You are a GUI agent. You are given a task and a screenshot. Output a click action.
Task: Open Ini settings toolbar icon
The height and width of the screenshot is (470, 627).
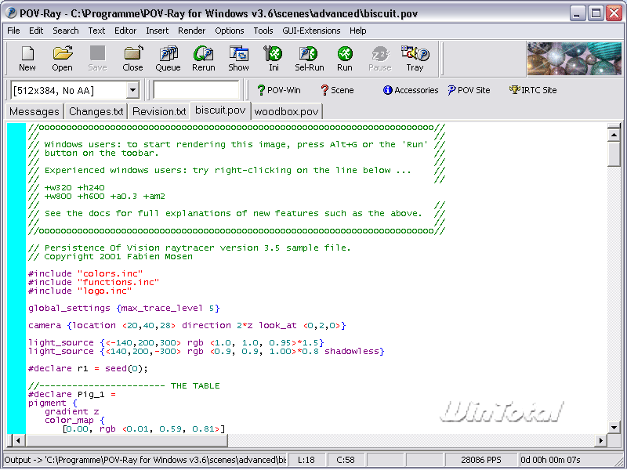click(274, 58)
